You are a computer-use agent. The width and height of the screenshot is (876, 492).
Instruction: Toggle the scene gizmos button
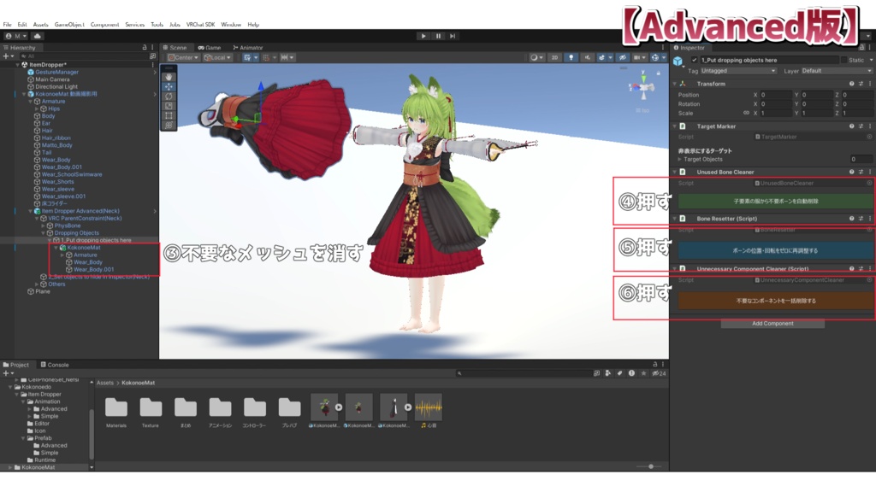(x=654, y=57)
